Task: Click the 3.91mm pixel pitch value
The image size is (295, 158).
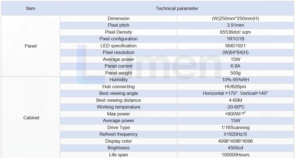Action: coord(235,25)
